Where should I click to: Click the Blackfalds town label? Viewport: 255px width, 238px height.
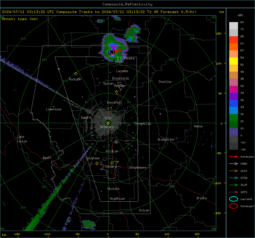[120, 78]
